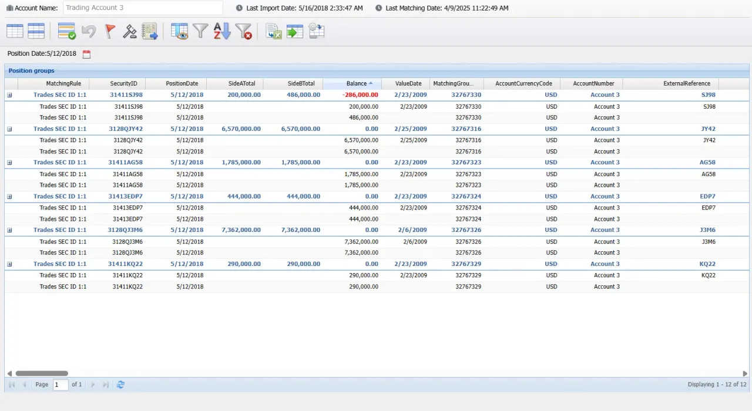Collapse group 3128QJY42 with its expander
The image size is (752, 411).
9,129
